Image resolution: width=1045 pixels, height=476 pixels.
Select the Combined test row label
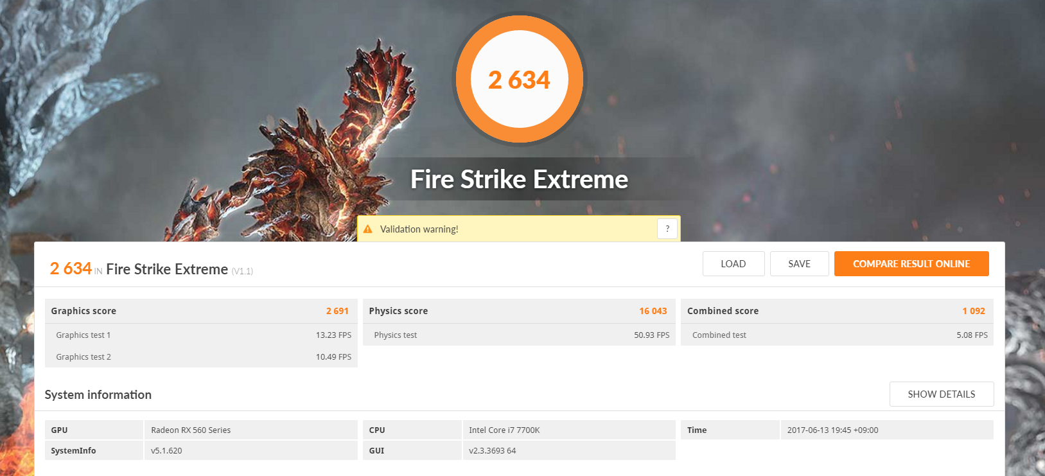pos(719,335)
